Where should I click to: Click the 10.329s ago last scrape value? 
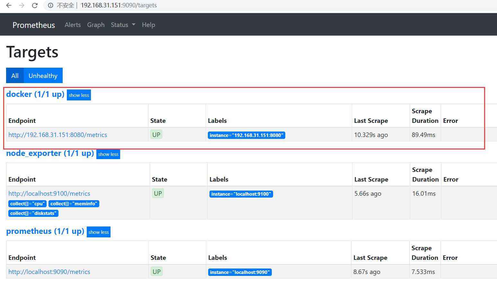coord(371,135)
